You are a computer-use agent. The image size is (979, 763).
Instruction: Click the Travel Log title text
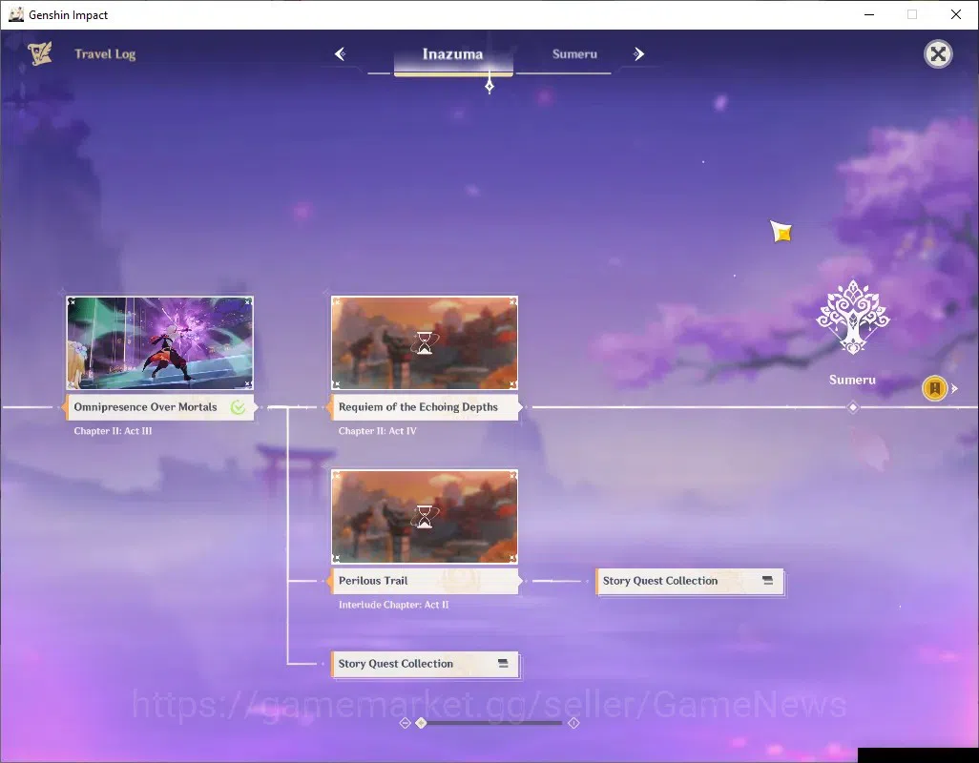coord(105,54)
